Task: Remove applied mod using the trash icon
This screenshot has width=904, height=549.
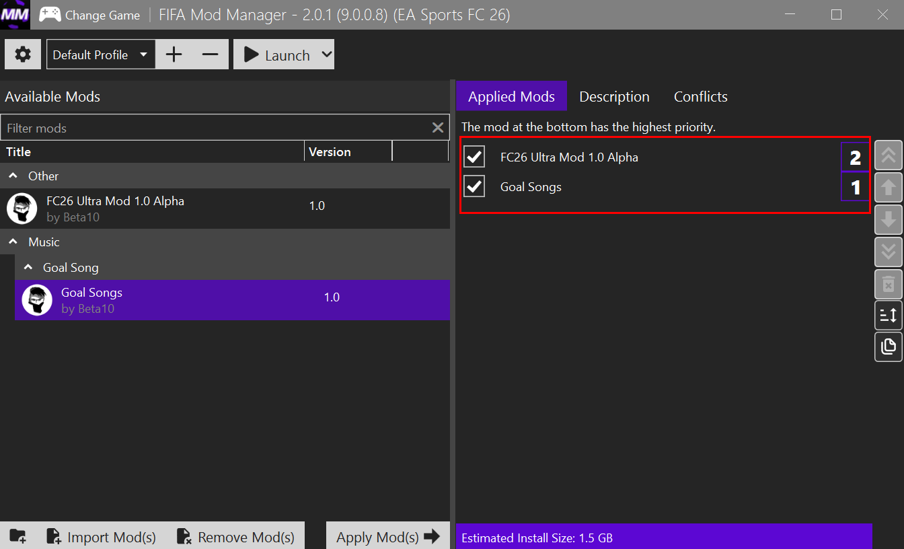Action: tap(888, 283)
